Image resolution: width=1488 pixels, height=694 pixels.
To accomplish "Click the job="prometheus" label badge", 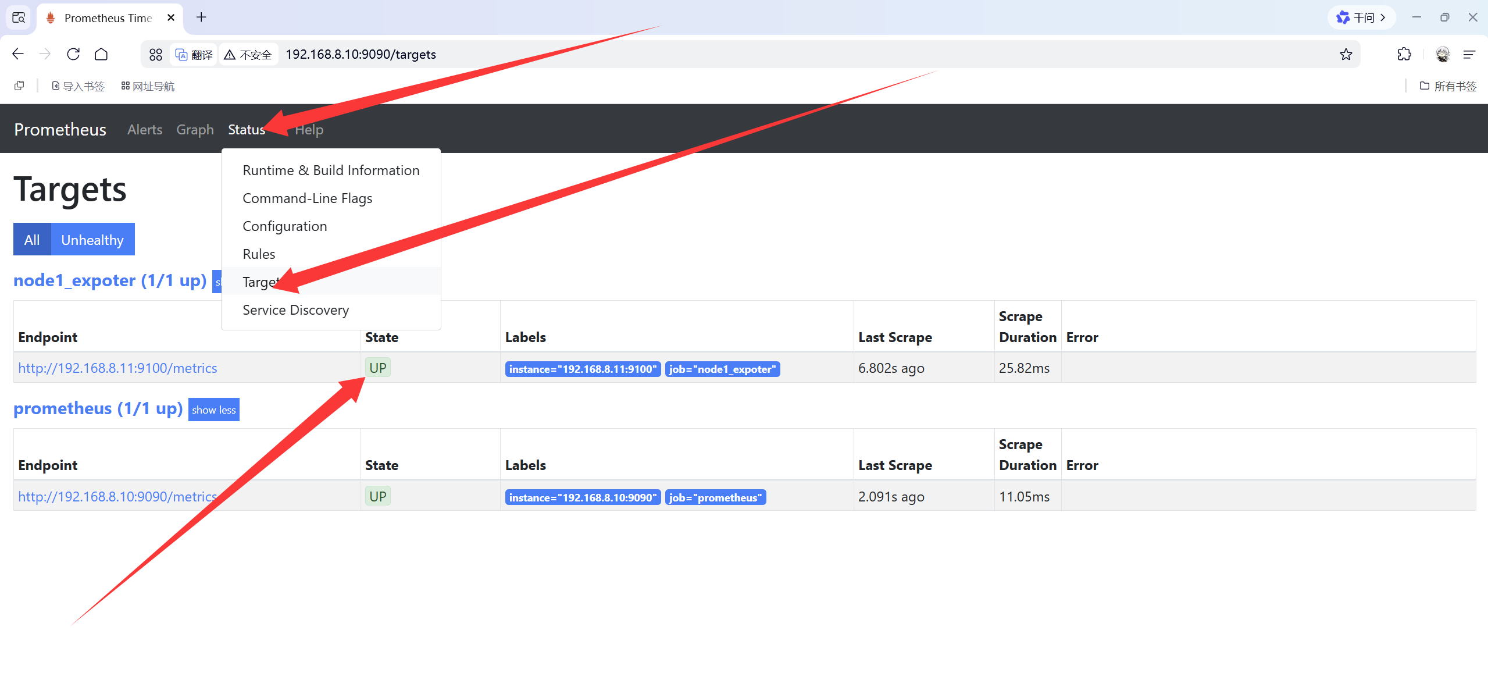I will click(715, 497).
